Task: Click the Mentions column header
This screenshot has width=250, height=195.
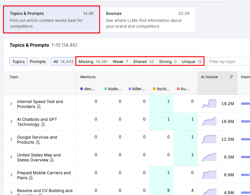Action: tap(88, 77)
